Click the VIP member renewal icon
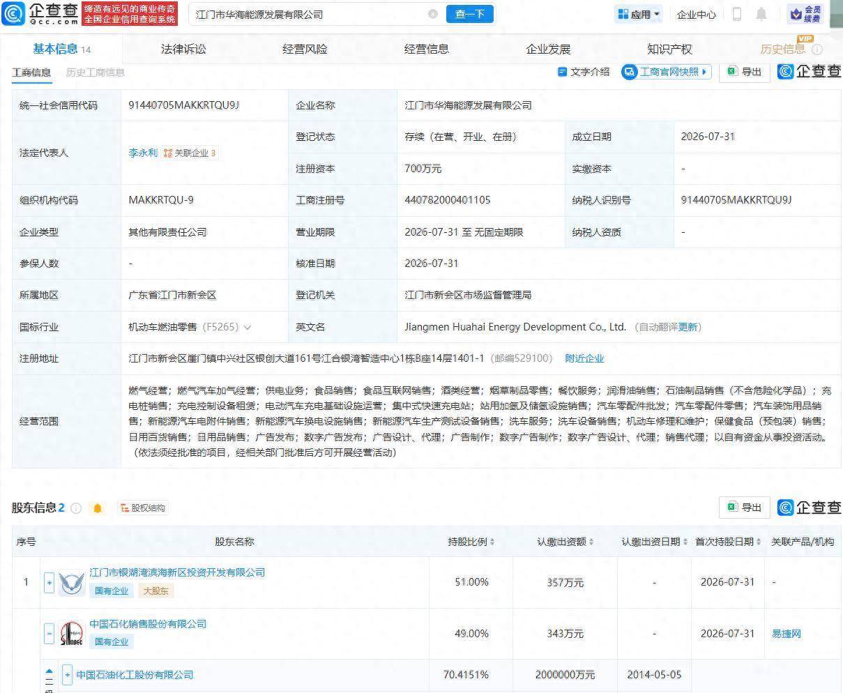This screenshot has width=843, height=693. coord(805,14)
